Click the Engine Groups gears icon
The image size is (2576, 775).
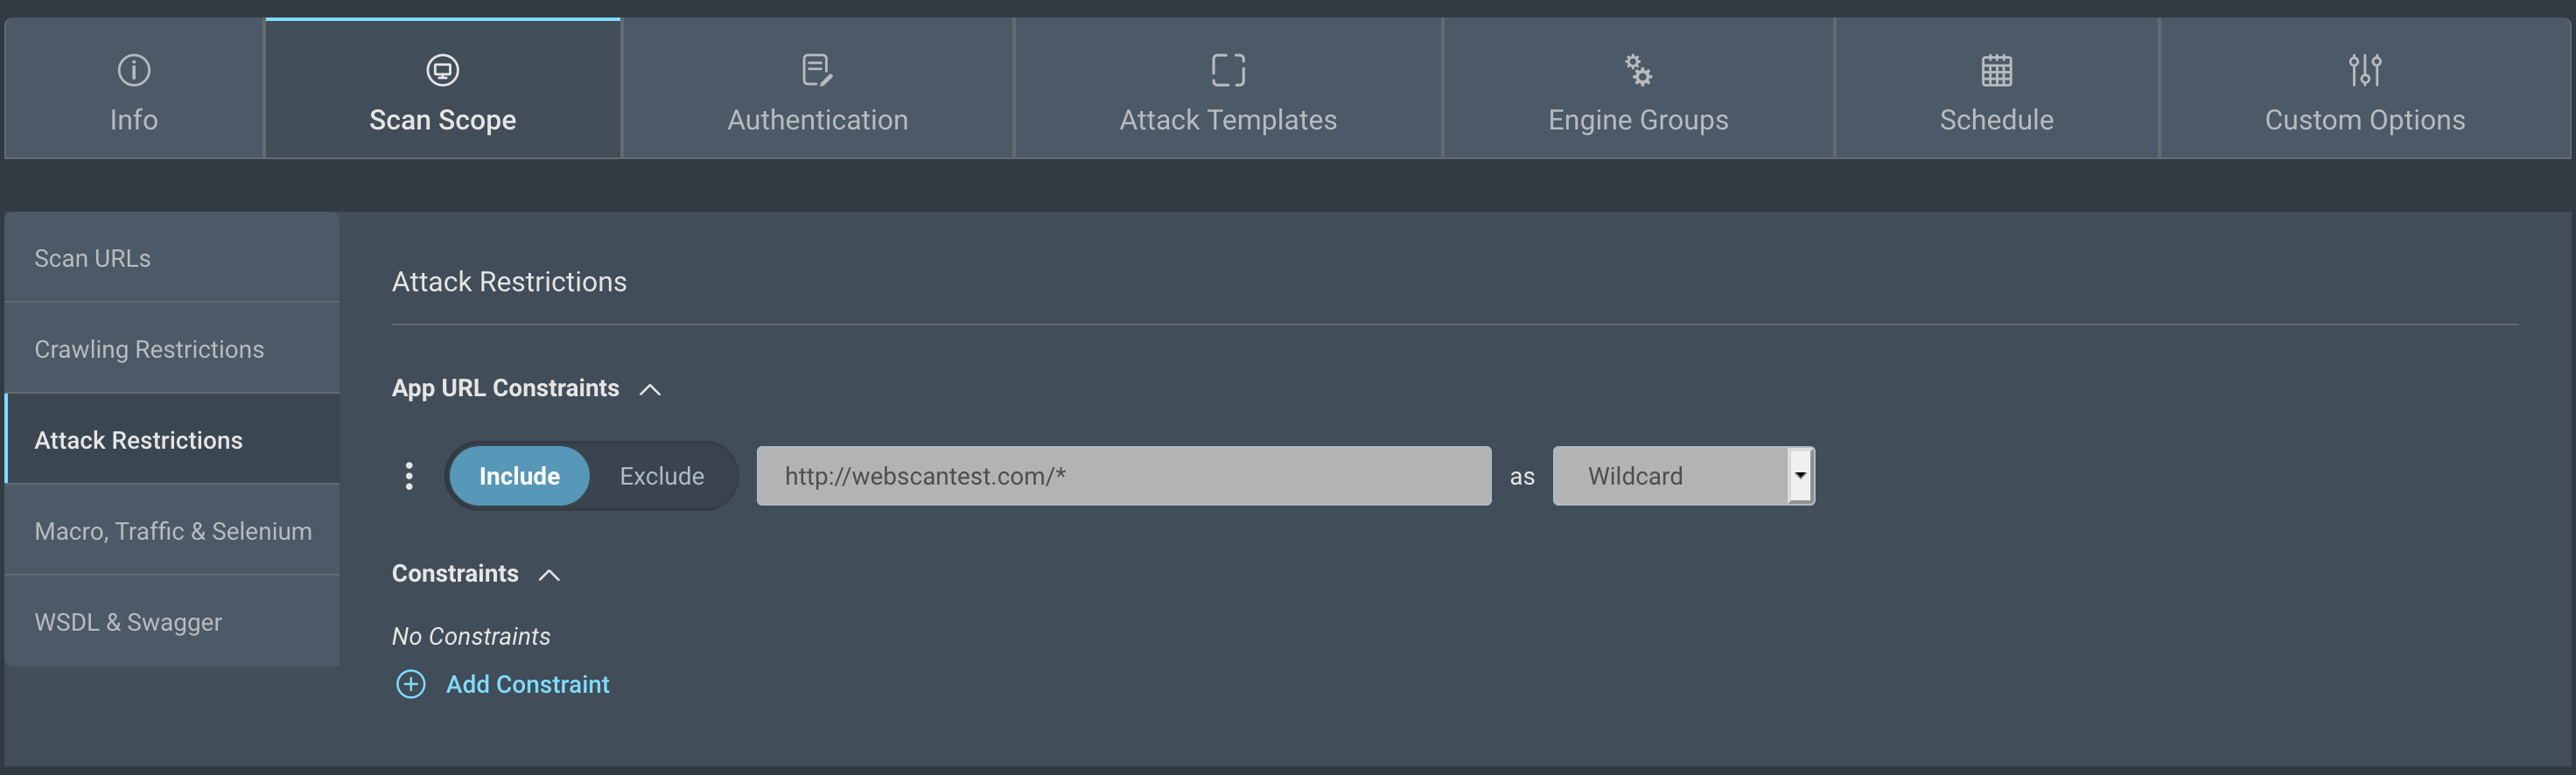[1638, 70]
